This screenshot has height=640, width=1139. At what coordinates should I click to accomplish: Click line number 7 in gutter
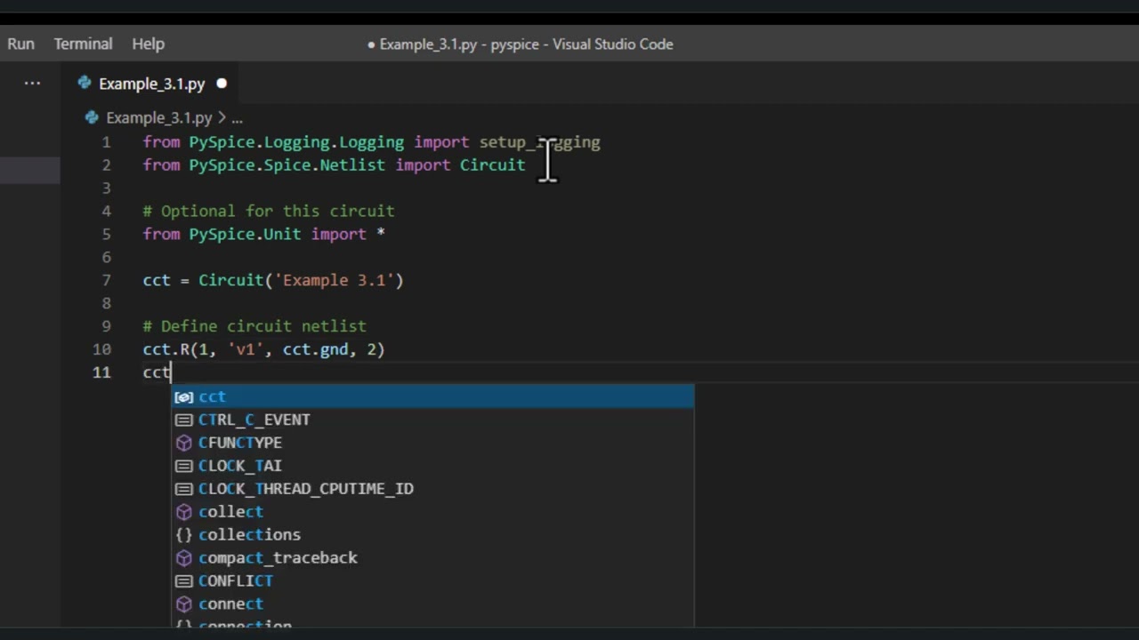coord(107,281)
